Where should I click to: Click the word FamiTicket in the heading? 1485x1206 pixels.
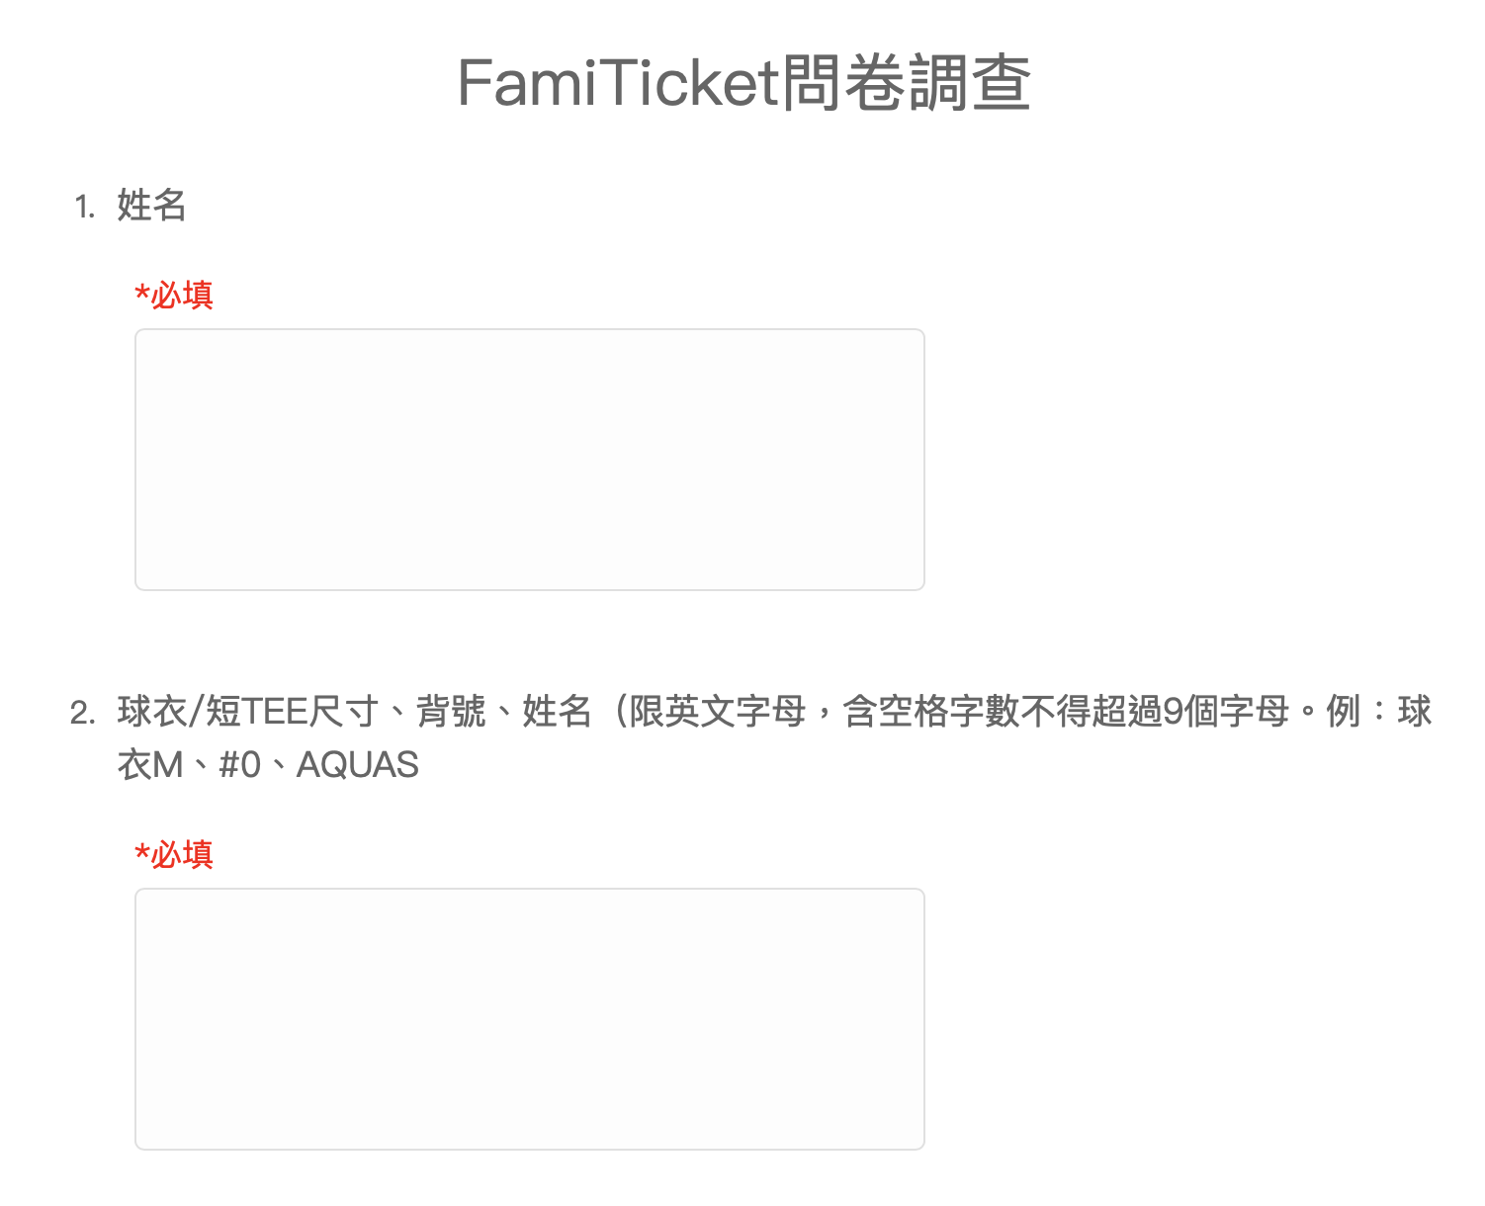619,83
